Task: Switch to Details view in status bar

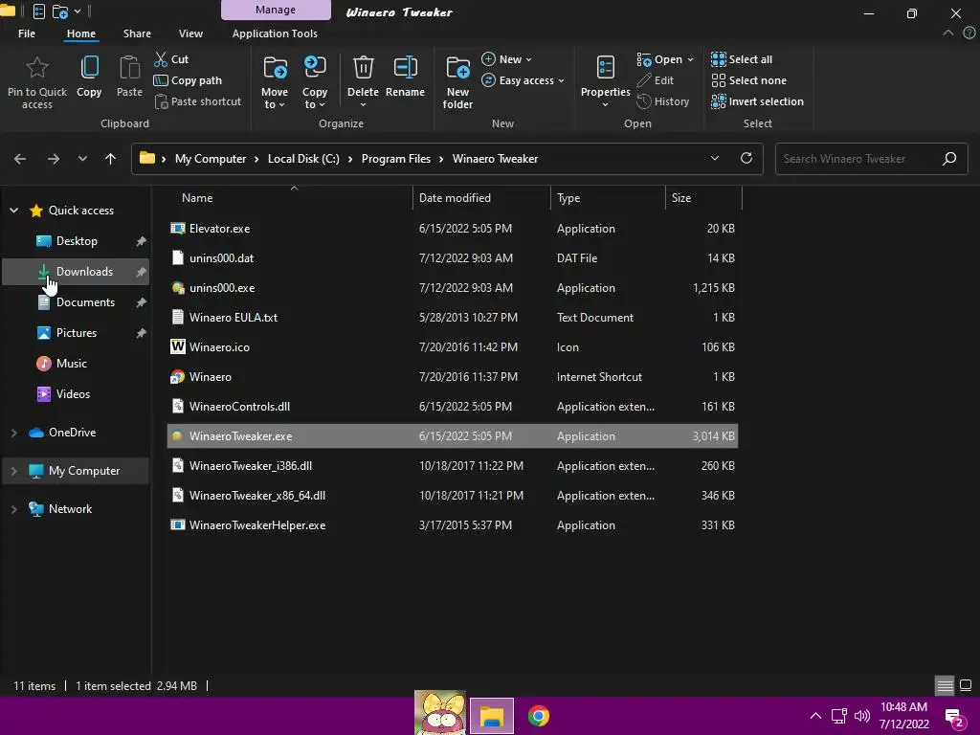Action: coord(945,685)
